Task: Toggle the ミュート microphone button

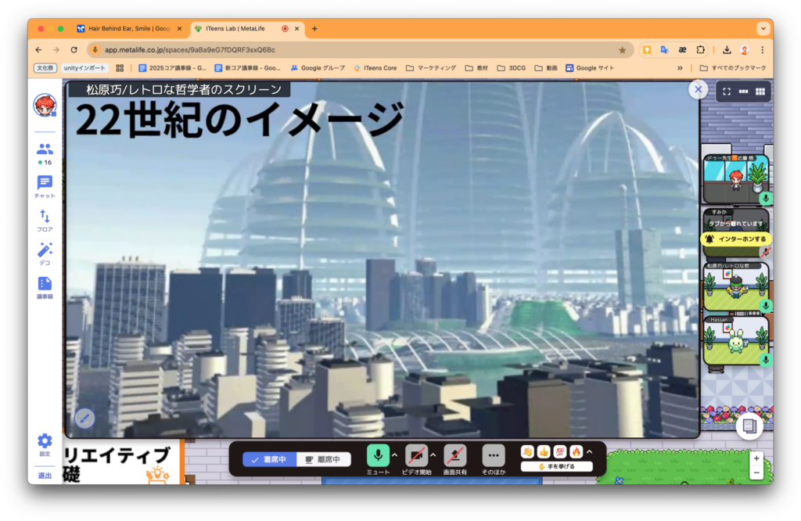Action: pos(378,455)
